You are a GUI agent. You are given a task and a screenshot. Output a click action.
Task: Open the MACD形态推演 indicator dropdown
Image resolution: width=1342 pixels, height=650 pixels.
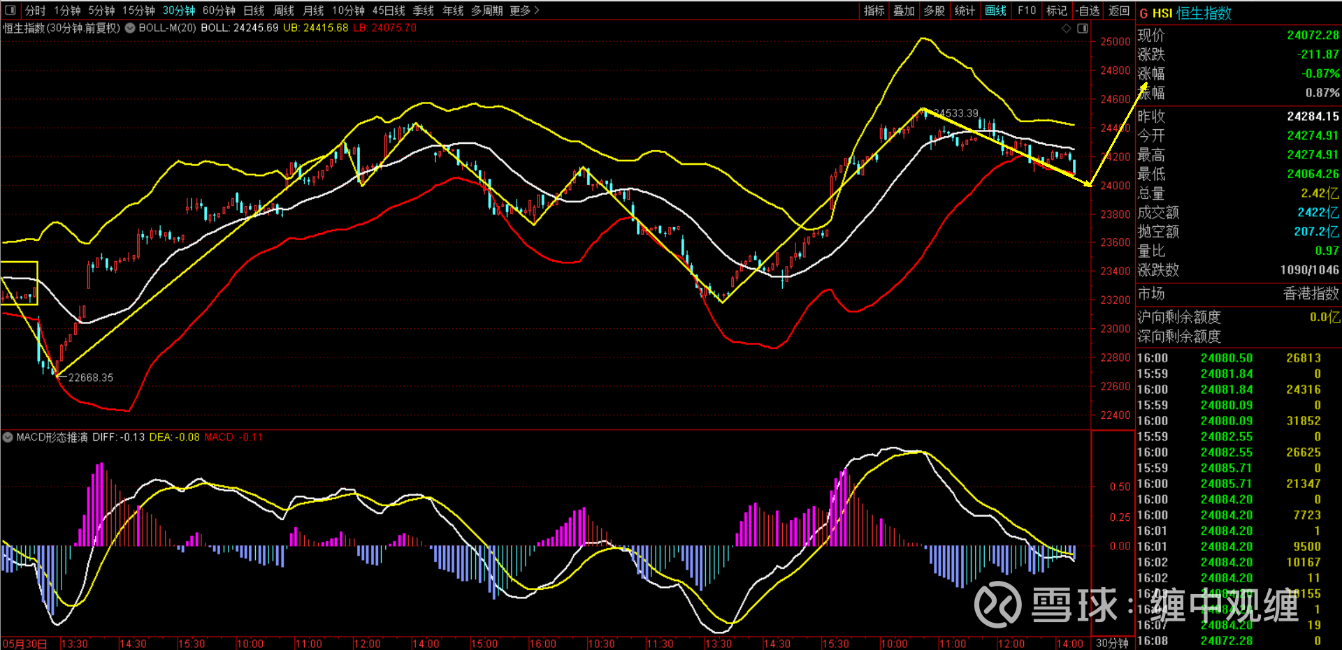click(x=8, y=438)
